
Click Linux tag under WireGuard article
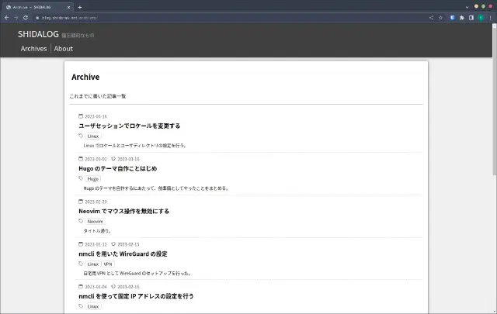tap(93, 264)
